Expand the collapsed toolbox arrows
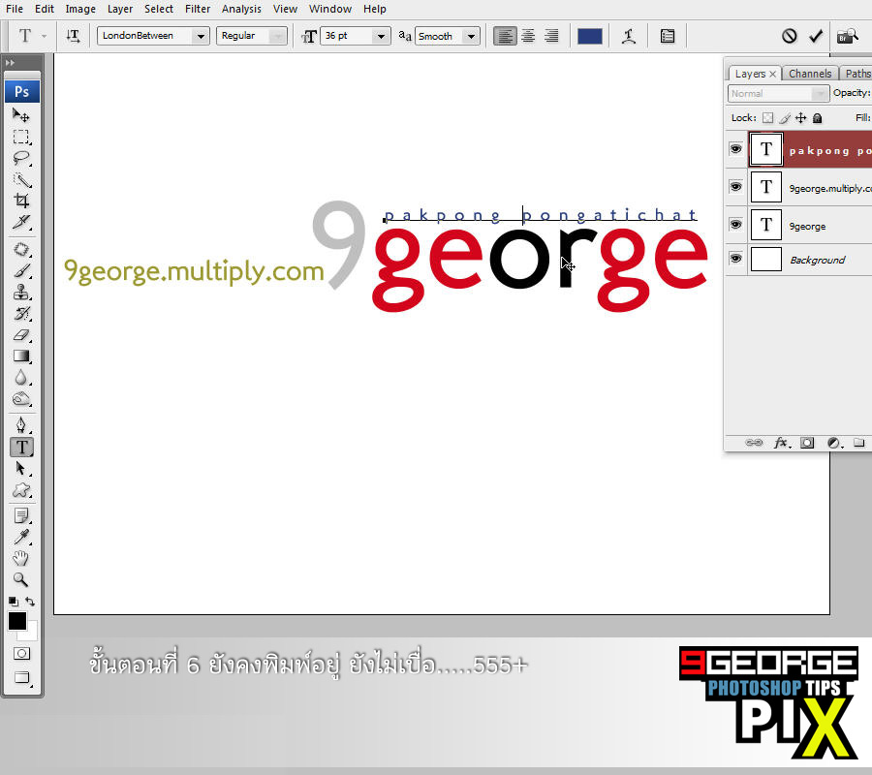Screen dimensions: 872x775 tap(10, 63)
